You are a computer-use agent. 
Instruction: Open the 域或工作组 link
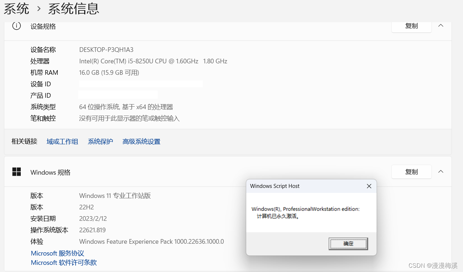tap(62, 142)
